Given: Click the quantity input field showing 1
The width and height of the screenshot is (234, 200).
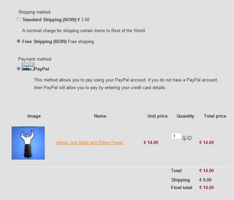Looking at the screenshot, I should point(176,136).
